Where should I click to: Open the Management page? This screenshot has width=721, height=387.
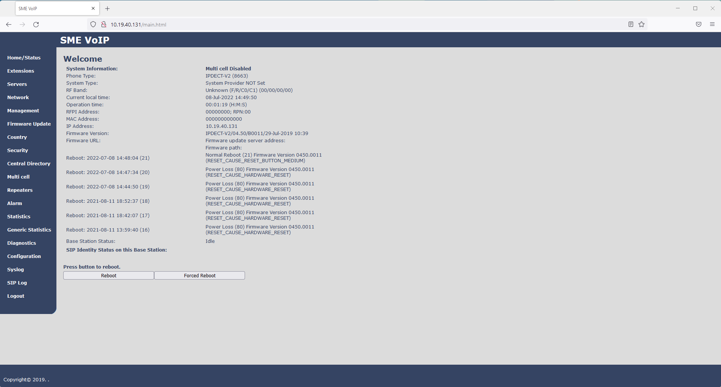pyautogui.click(x=23, y=111)
